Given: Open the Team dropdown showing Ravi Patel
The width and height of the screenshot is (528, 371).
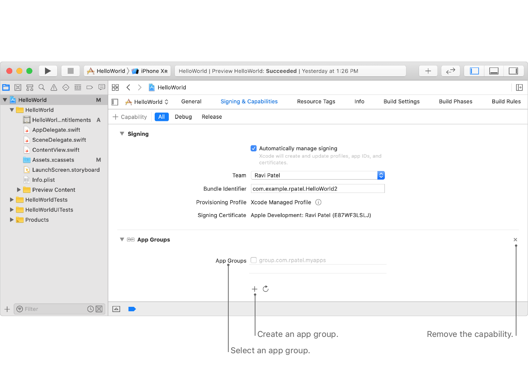Looking at the screenshot, I should [318, 175].
